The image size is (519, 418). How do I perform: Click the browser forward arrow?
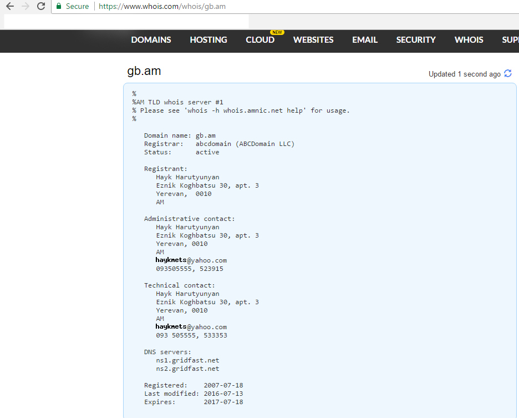(26, 6)
